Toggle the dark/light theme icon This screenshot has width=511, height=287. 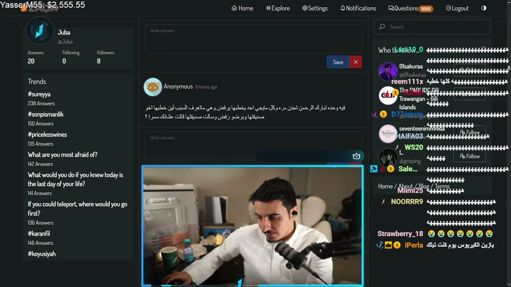point(484,8)
